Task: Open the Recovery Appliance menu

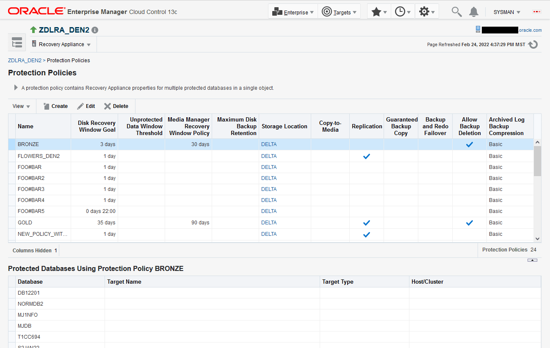Action: pyautogui.click(x=61, y=44)
